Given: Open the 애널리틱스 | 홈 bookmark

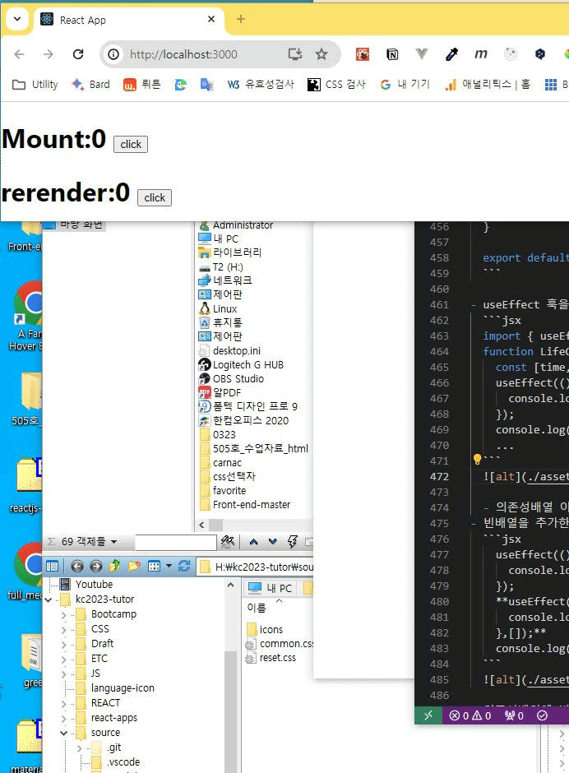Looking at the screenshot, I should tap(487, 85).
